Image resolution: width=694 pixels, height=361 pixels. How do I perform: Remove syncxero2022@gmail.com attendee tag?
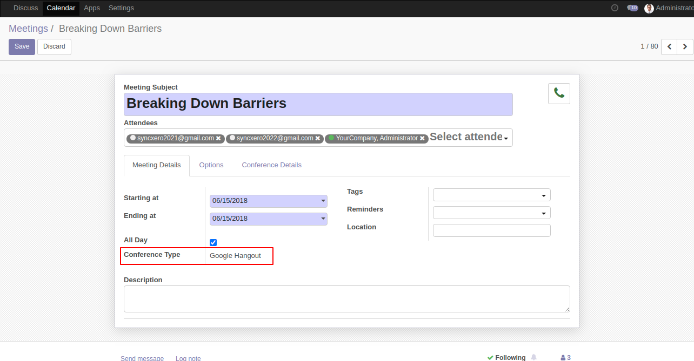click(318, 139)
